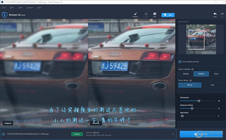Open the Account menu

(x=30, y=8)
